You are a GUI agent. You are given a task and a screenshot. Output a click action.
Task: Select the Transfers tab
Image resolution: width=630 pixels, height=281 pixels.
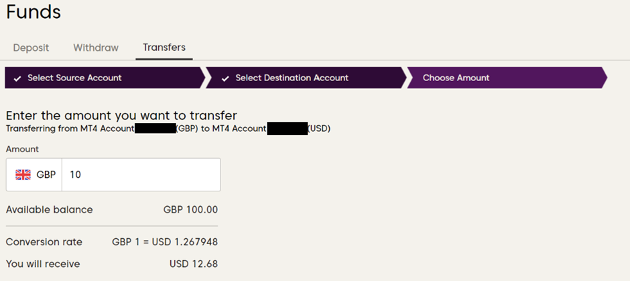click(164, 48)
